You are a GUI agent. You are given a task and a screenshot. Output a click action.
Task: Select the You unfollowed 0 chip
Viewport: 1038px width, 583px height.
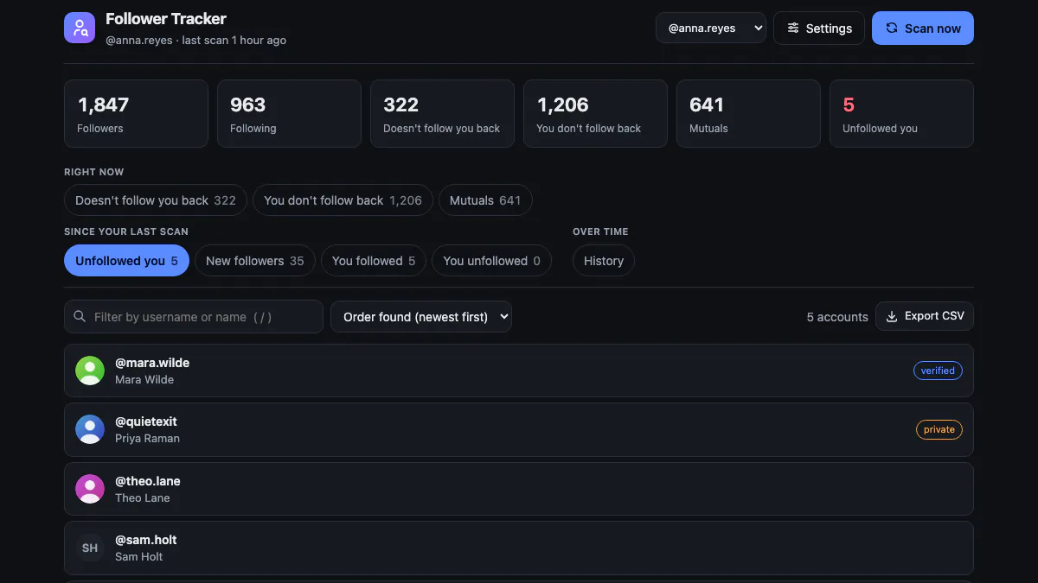(x=491, y=261)
